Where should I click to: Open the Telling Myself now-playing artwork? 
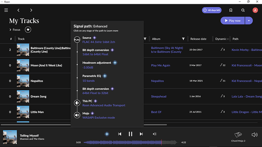[10, 137]
